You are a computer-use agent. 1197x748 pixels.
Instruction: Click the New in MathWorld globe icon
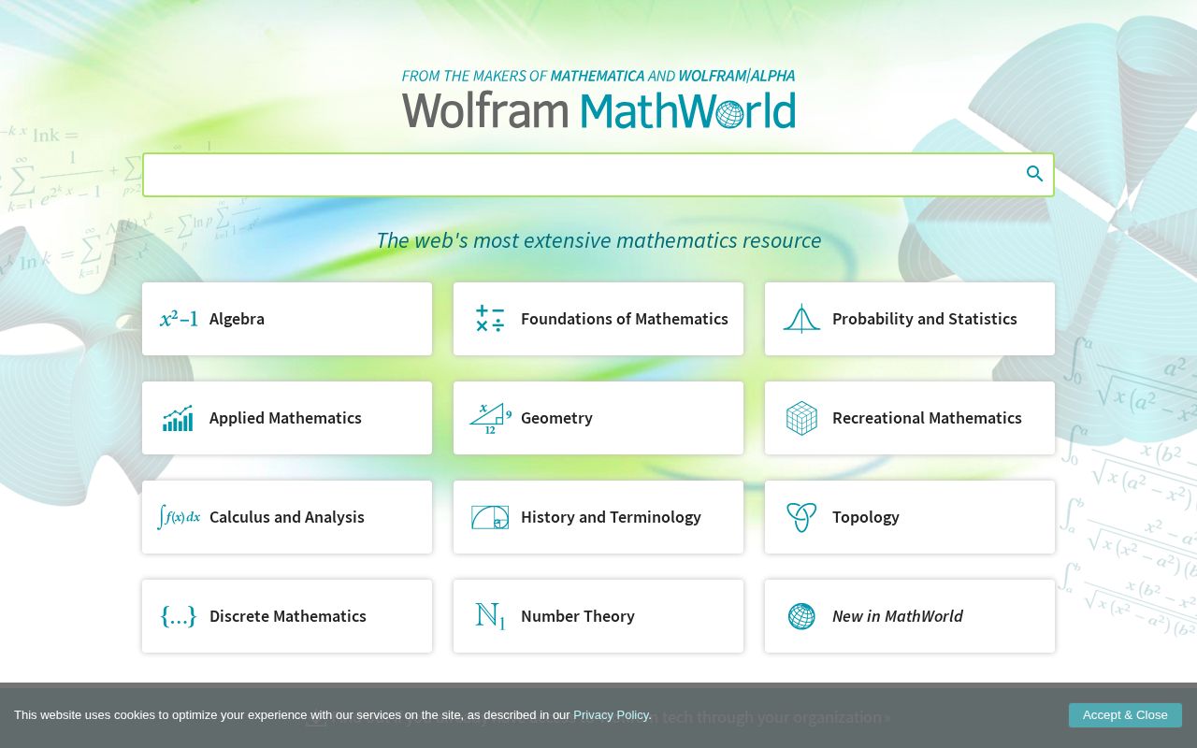pos(800,616)
